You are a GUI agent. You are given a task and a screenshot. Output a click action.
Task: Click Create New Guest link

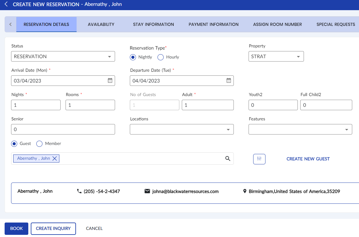[x=308, y=159]
